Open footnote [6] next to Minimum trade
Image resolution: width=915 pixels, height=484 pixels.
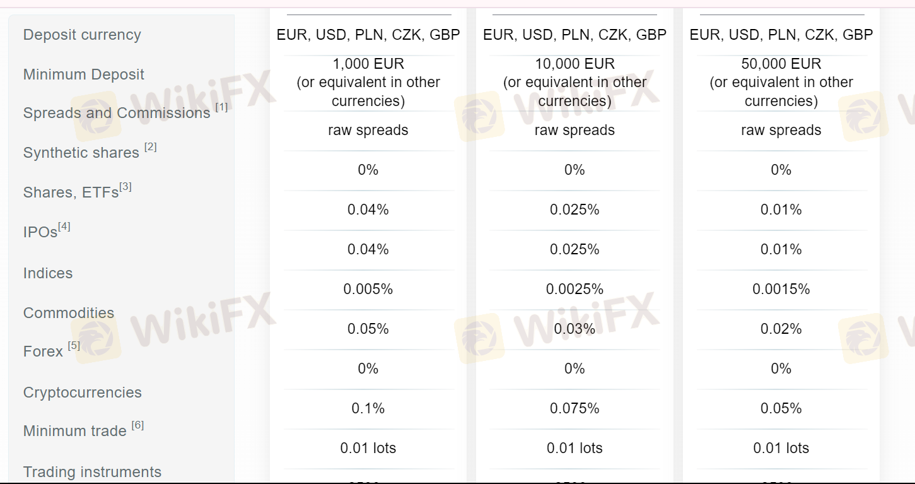[137, 425]
